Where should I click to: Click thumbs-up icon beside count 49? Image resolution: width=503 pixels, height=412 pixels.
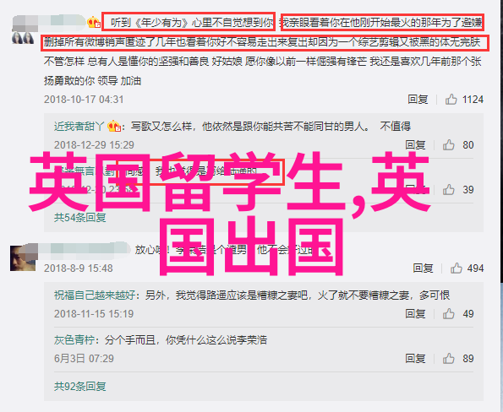coord(448,314)
